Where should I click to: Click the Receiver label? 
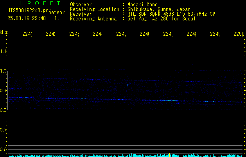(x=81, y=14)
